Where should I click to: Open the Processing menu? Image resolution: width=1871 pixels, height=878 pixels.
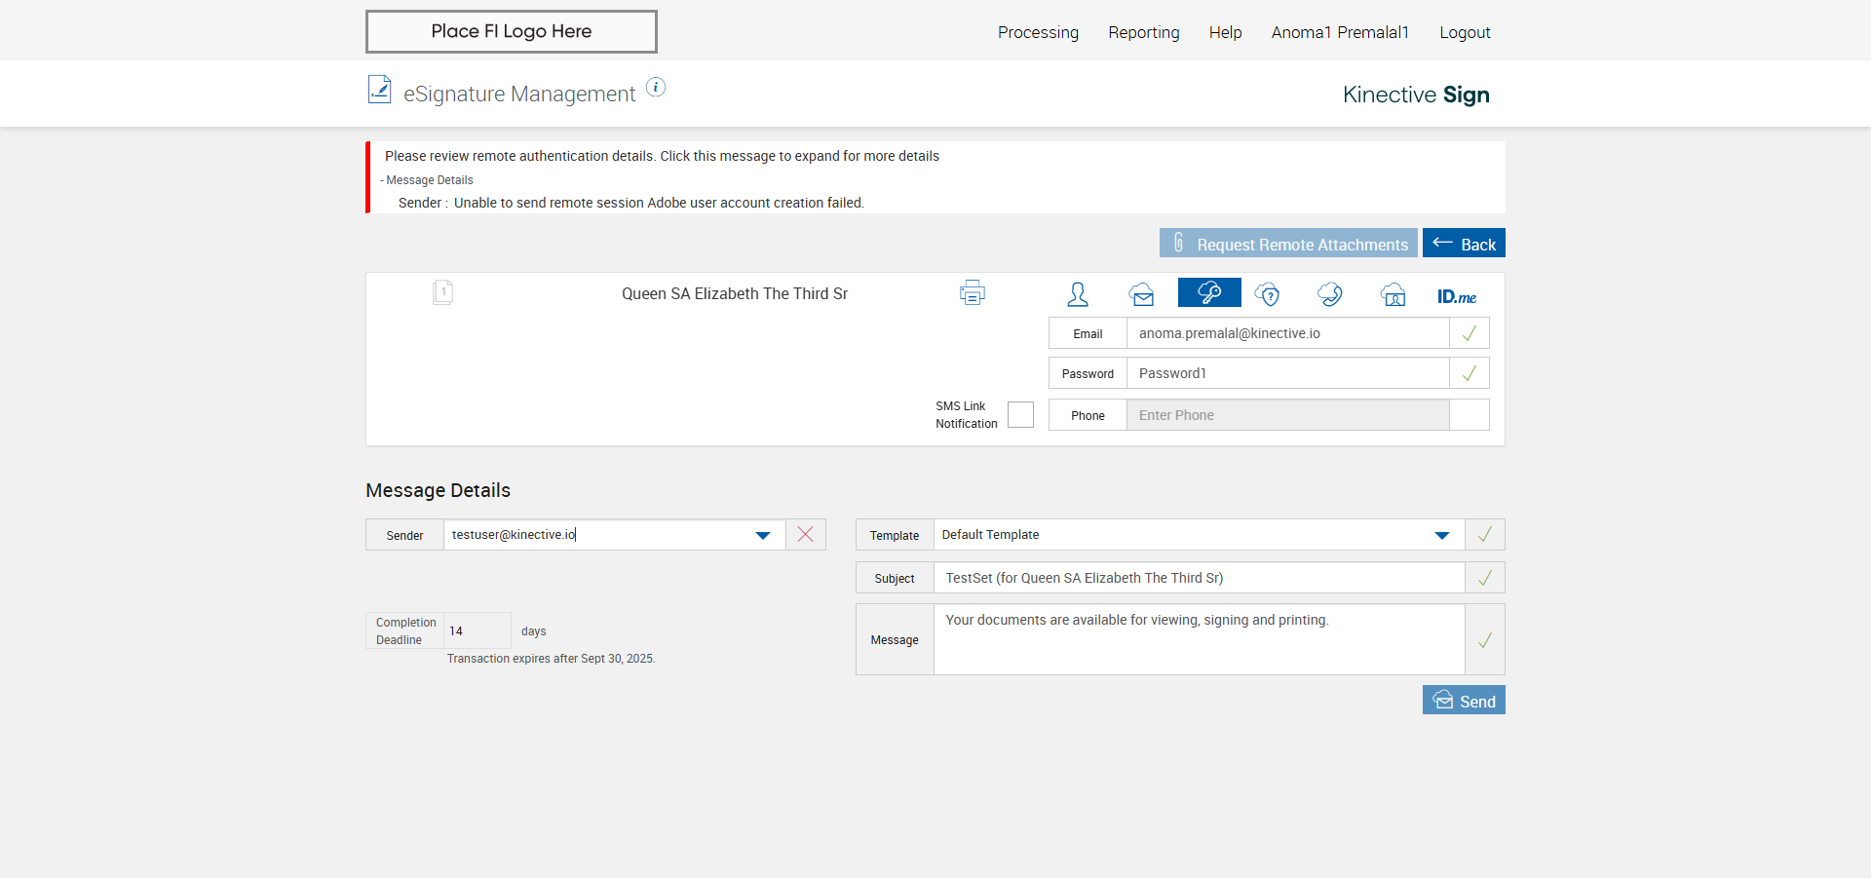1038,32
